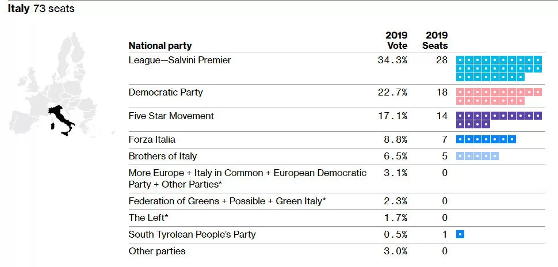The width and height of the screenshot is (558, 267).
Task: Click the Italy map thumbnail
Action: 60,85
